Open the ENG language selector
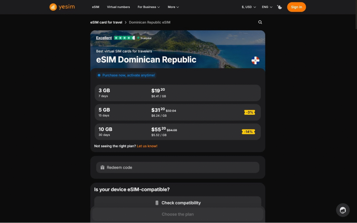Viewport: 357px width, 223px height. click(x=267, y=7)
